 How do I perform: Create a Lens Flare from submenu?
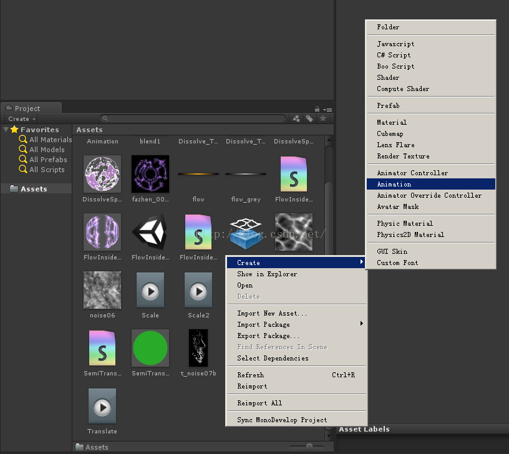[431, 145]
